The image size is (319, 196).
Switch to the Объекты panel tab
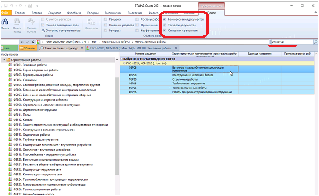(x=28, y=48)
